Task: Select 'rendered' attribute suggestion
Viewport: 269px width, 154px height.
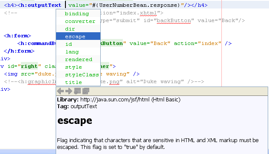Action: point(78,59)
